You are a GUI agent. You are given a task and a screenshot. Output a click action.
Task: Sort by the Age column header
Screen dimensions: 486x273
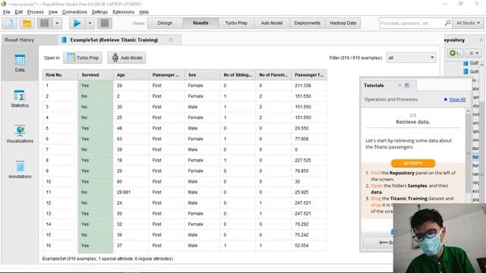131,75
